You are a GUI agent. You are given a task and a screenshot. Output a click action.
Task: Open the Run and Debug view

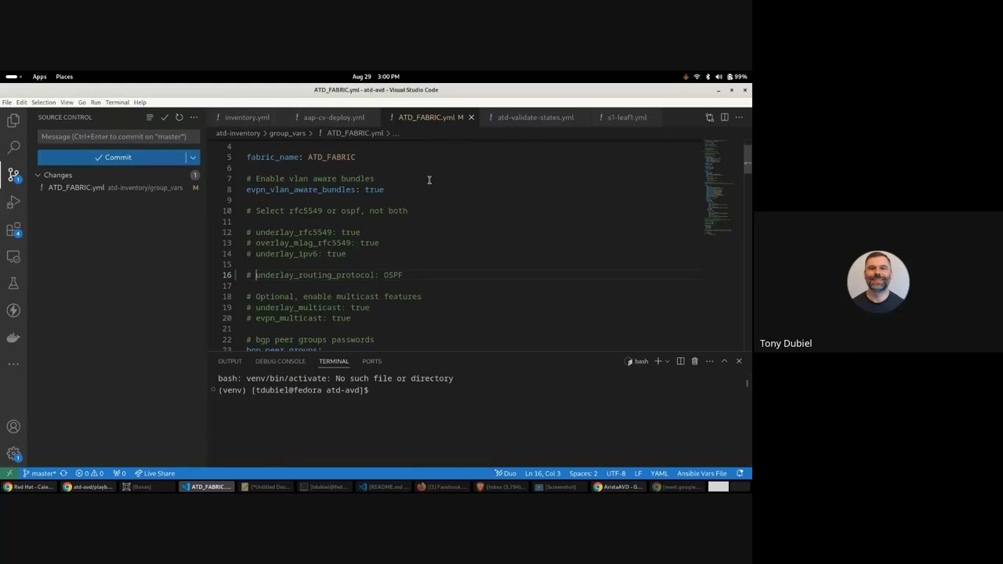[13, 202]
